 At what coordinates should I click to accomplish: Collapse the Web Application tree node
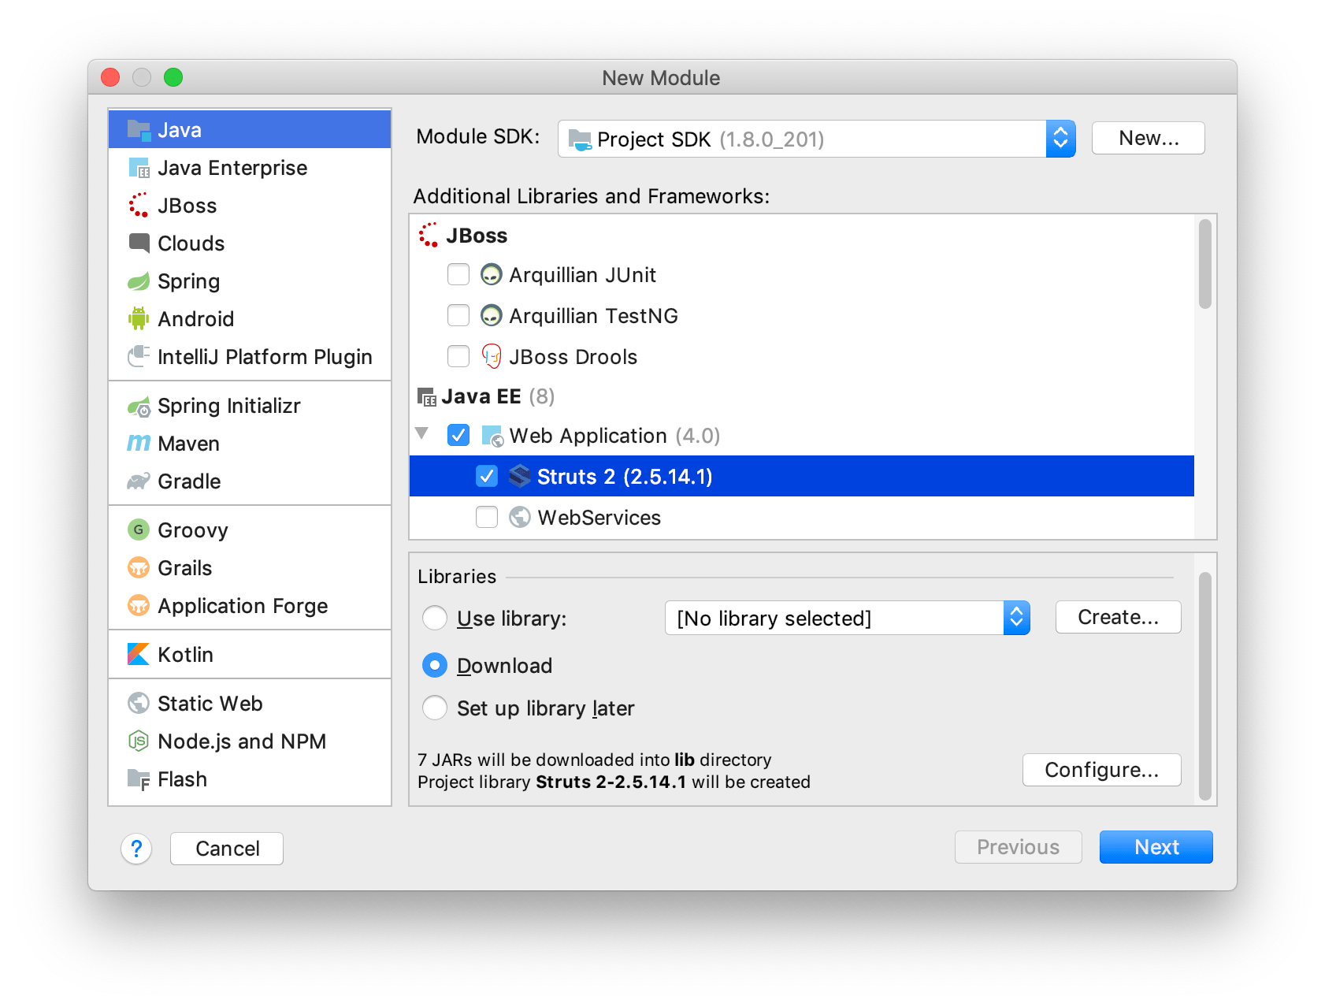422,434
